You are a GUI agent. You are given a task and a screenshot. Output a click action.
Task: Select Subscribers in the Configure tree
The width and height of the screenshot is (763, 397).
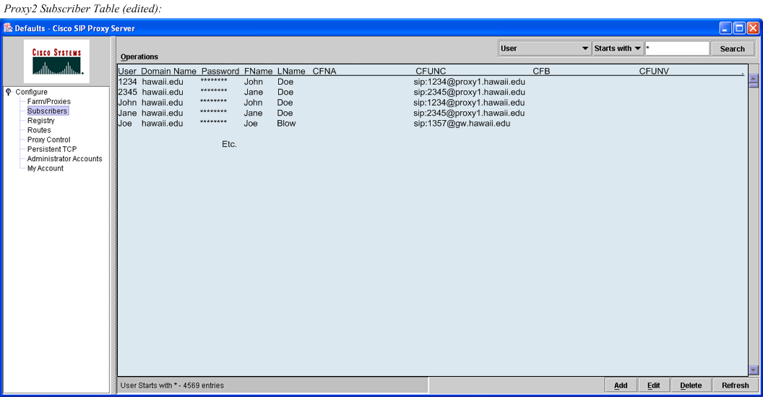click(x=47, y=111)
